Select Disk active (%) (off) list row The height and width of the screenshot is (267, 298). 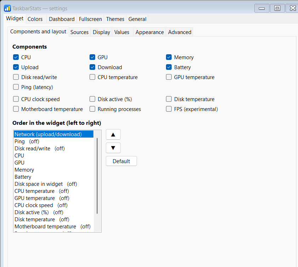coord(53,212)
